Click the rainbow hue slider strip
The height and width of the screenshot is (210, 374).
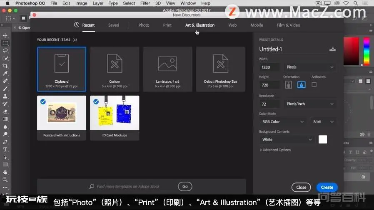(x=367, y=51)
